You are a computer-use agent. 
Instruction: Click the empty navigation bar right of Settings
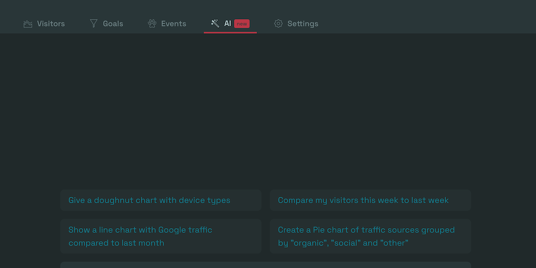point(429,24)
